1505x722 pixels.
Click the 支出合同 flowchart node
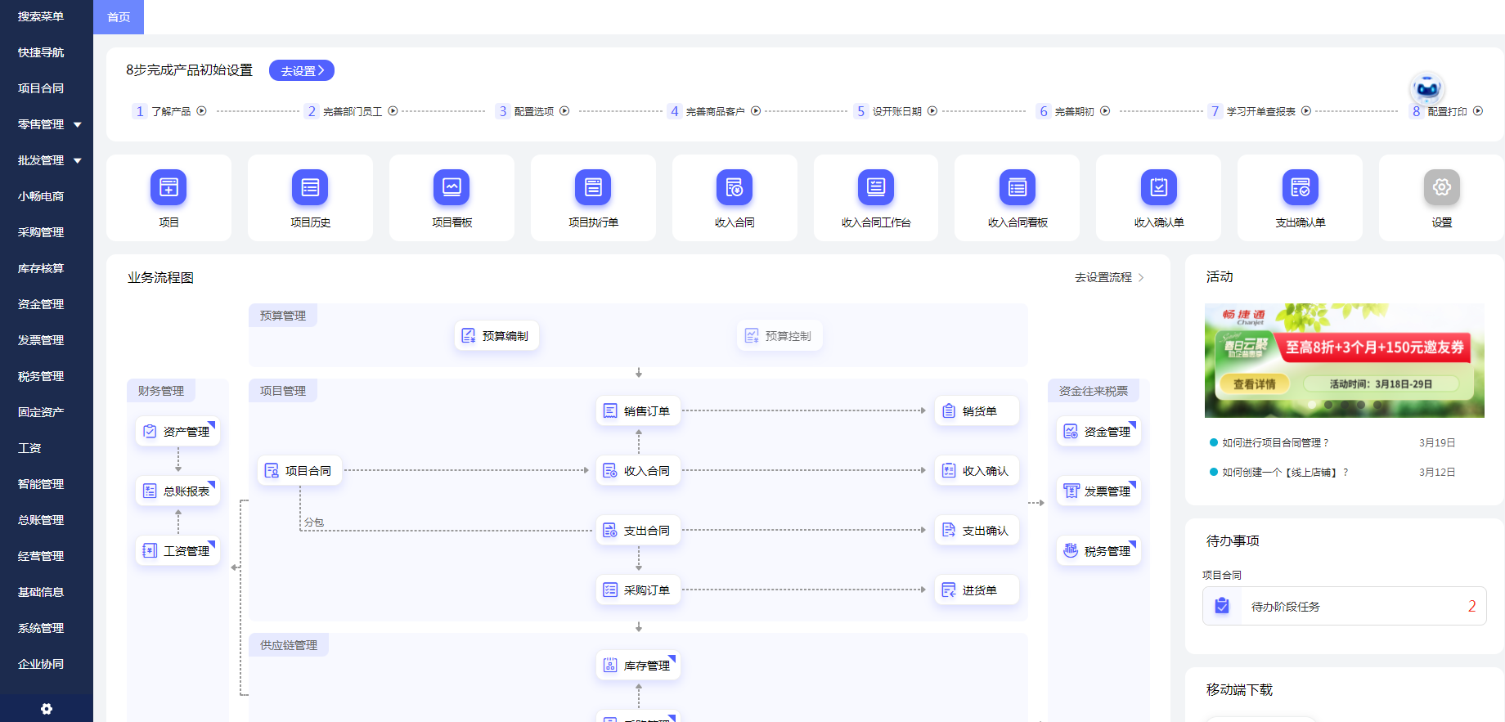pos(638,530)
